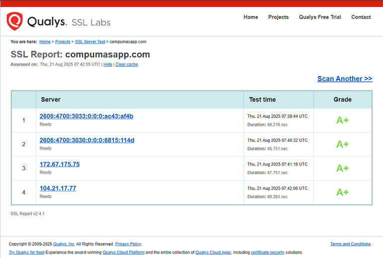The width and height of the screenshot is (383, 258).
Task: Navigate to SSL Server Test breadcrumb
Action: [90, 42]
